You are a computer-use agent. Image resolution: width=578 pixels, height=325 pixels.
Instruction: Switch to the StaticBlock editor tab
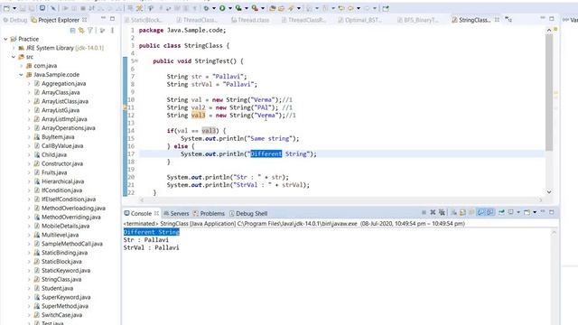click(x=144, y=20)
